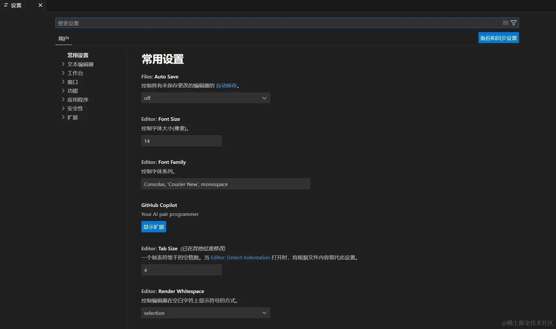Expand the 应用程序 chevron arrow

[63, 100]
